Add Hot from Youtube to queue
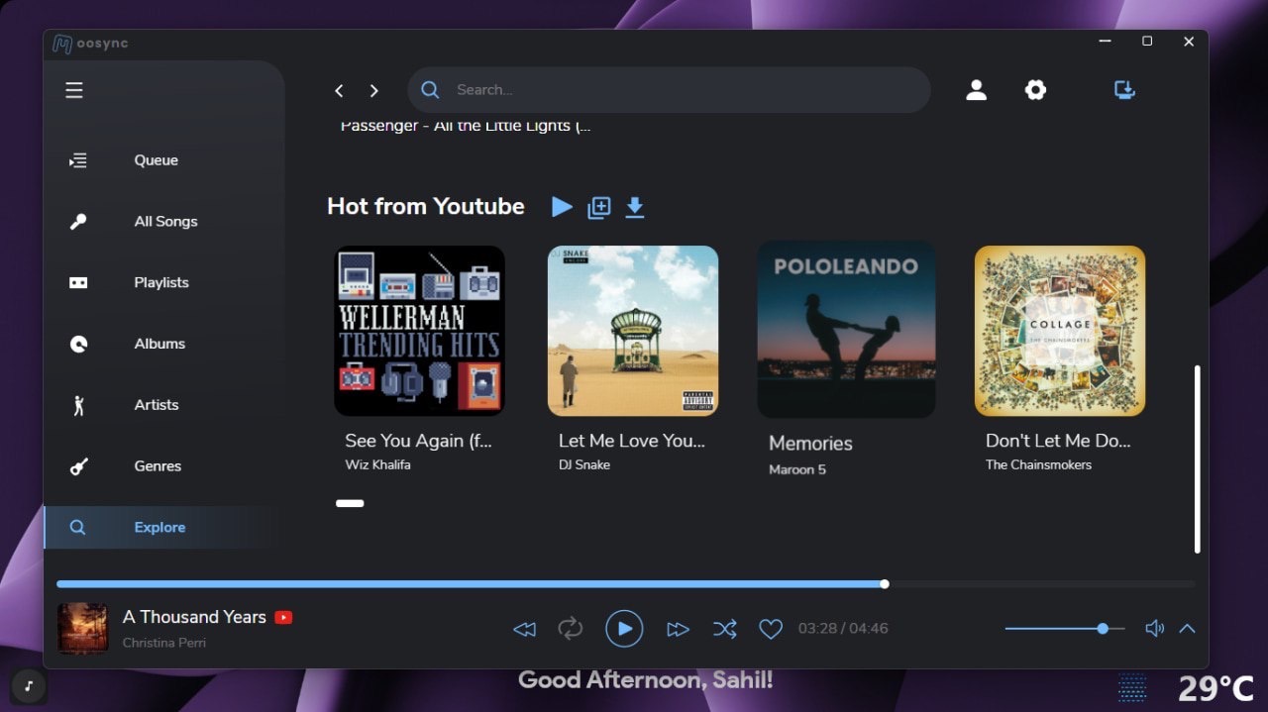The width and height of the screenshot is (1268, 712). click(599, 207)
